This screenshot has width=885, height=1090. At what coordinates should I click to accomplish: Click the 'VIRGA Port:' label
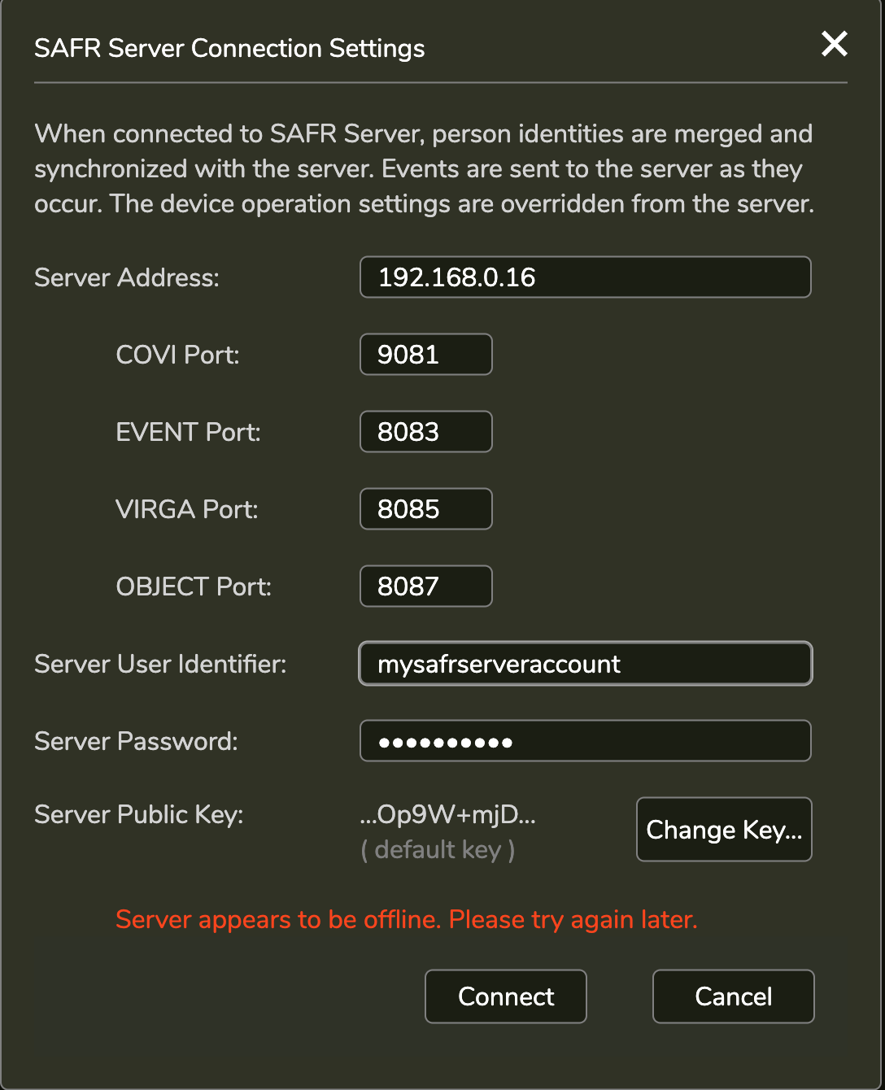tap(186, 509)
